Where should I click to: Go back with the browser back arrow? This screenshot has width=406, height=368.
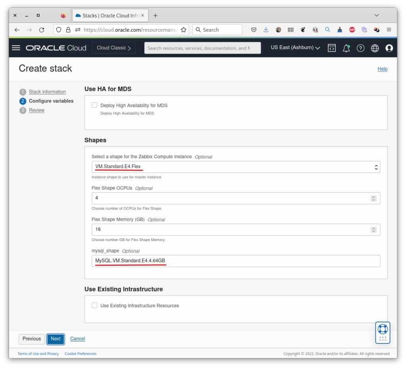[17, 30]
